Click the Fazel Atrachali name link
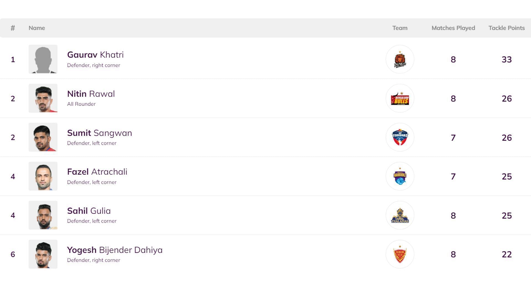The width and height of the screenshot is (531, 299). click(x=97, y=172)
